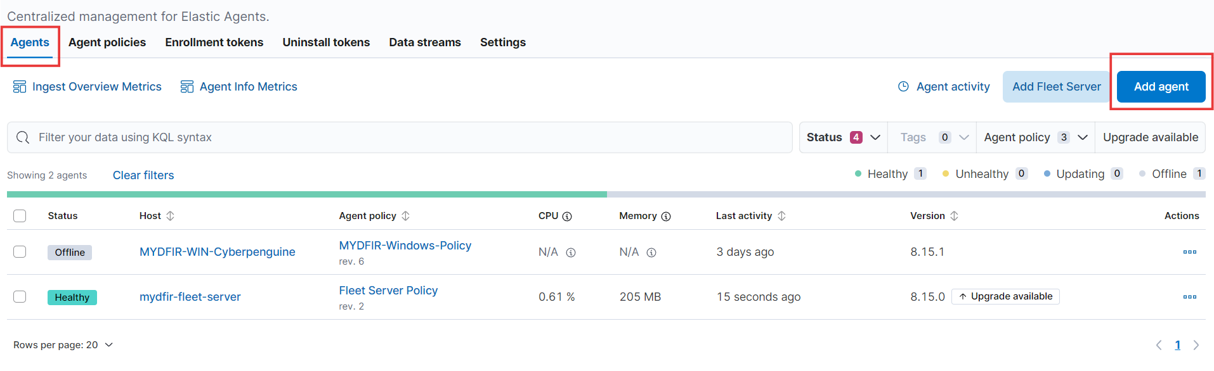Open the Data streams tab

(x=425, y=42)
